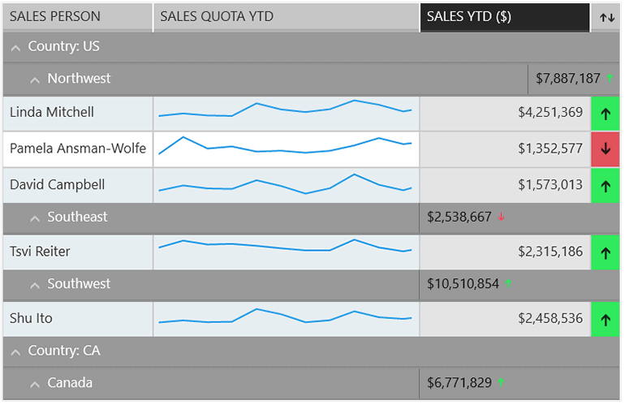Click Tsvi Reiter's green up-arrow indicator
This screenshot has height=405, width=625.
[606, 252]
